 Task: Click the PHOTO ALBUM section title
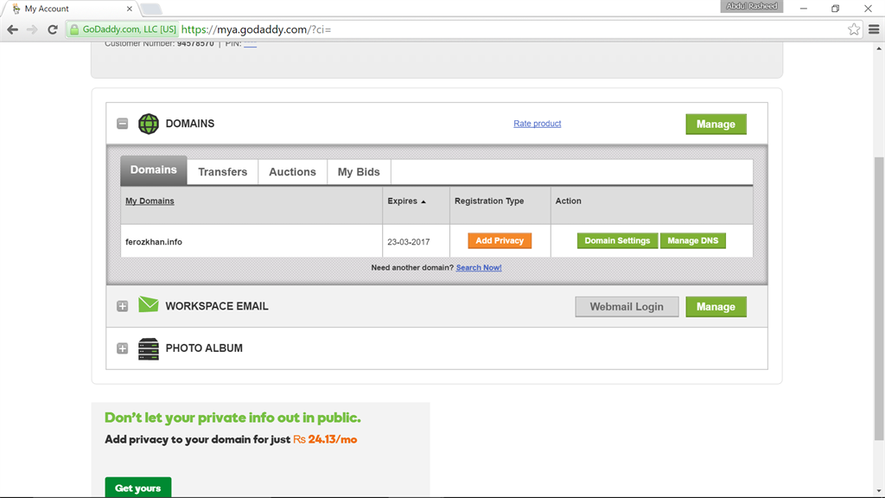[x=204, y=348]
